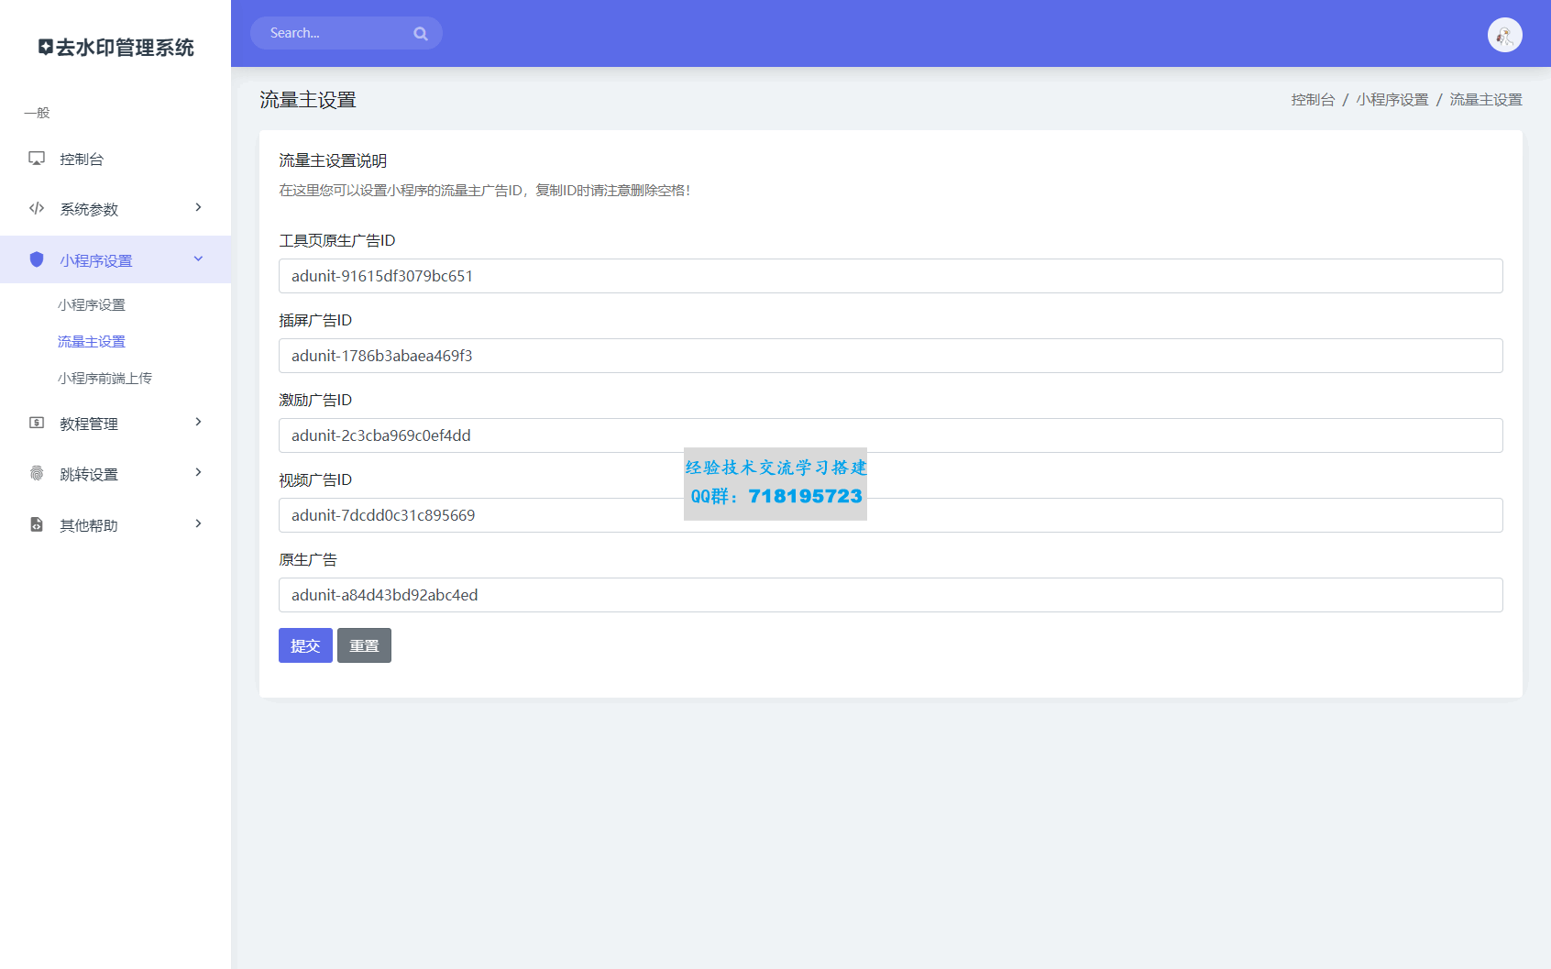This screenshot has width=1551, height=969.
Task: Select 小程序前端上传 submenu item
Action: 104,378
